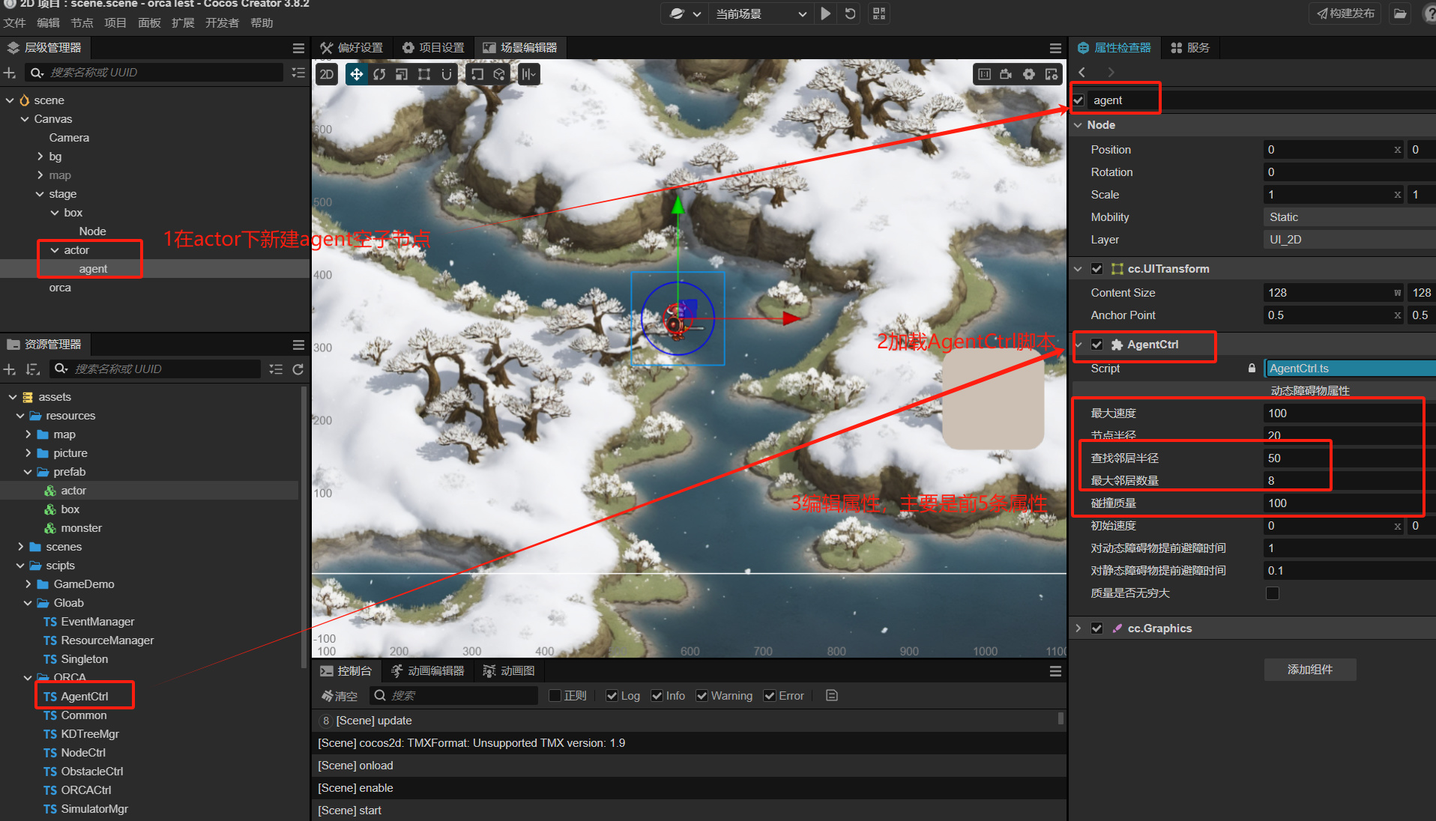
Task: Open the 节点 menu
Action: pyautogui.click(x=82, y=23)
